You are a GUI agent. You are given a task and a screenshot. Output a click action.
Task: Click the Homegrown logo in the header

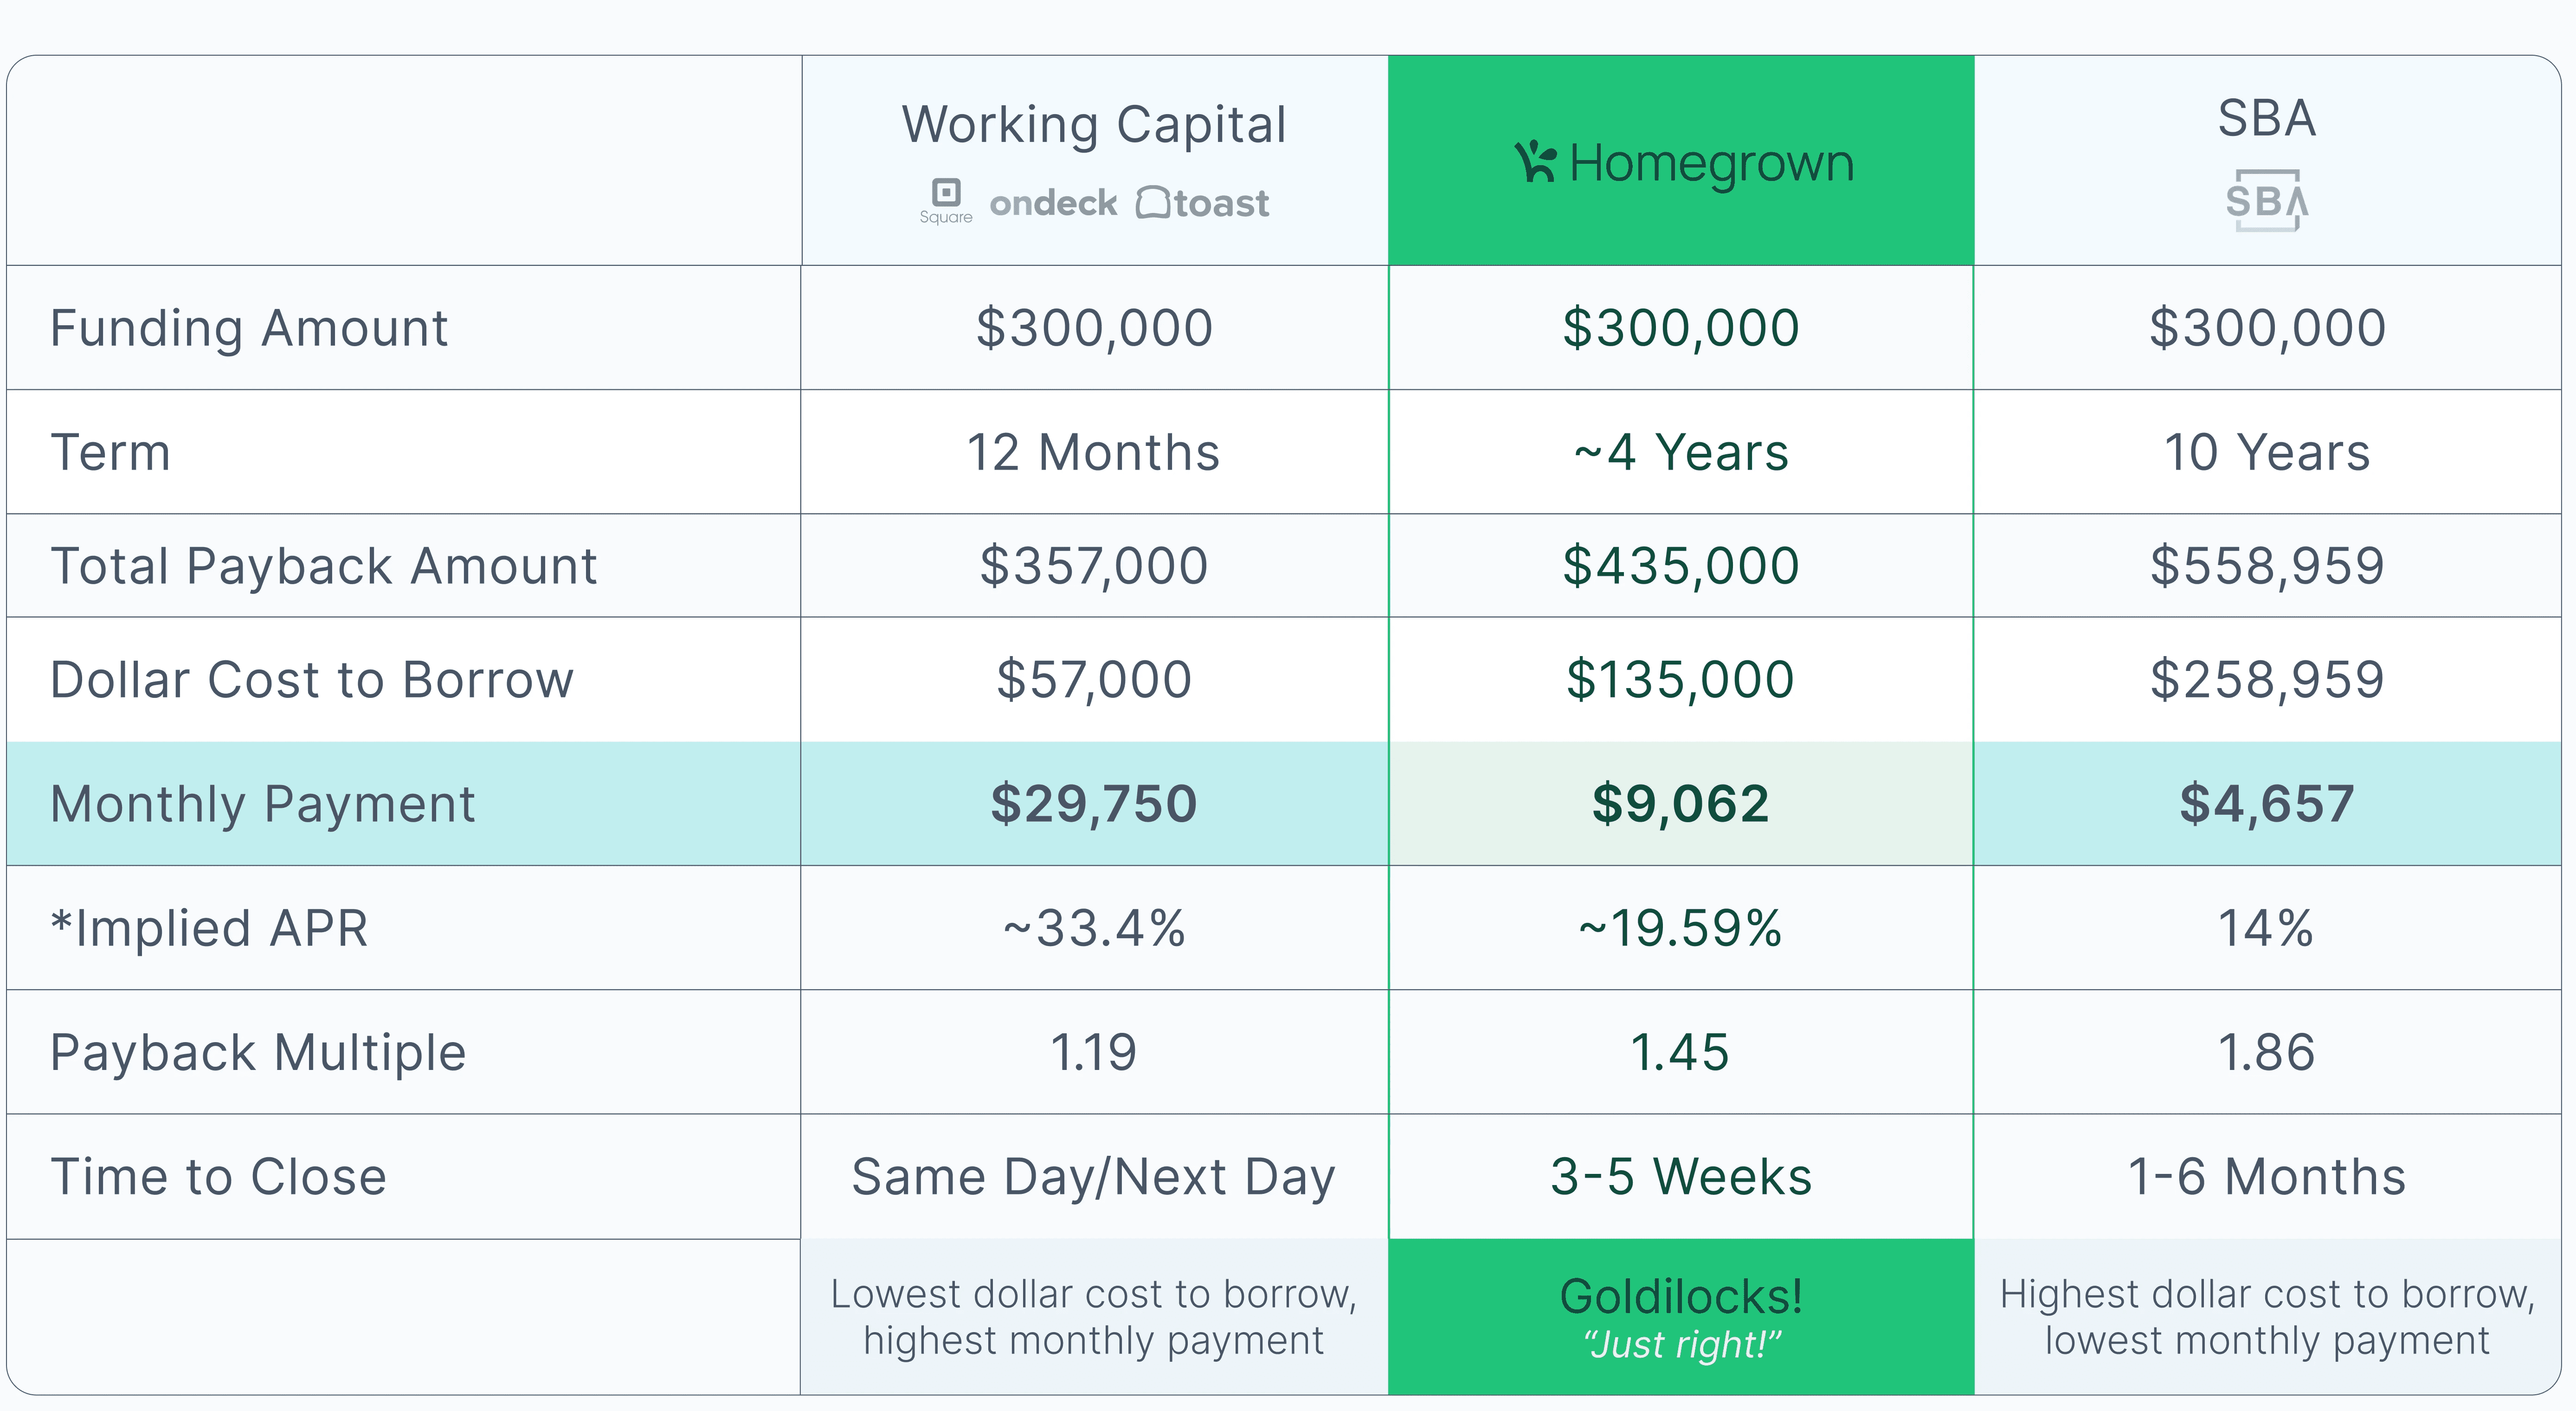click(1684, 163)
